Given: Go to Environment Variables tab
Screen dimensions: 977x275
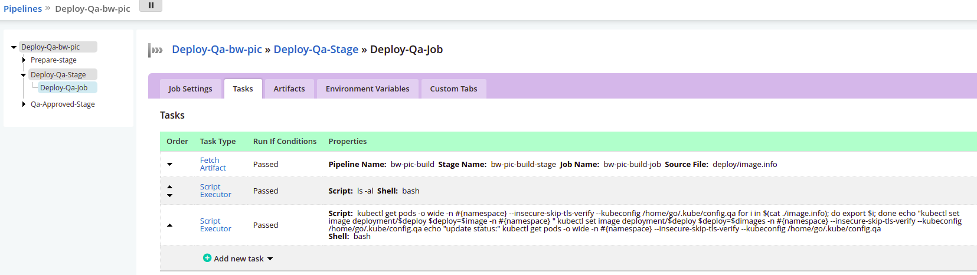Looking at the screenshot, I should 367,89.
